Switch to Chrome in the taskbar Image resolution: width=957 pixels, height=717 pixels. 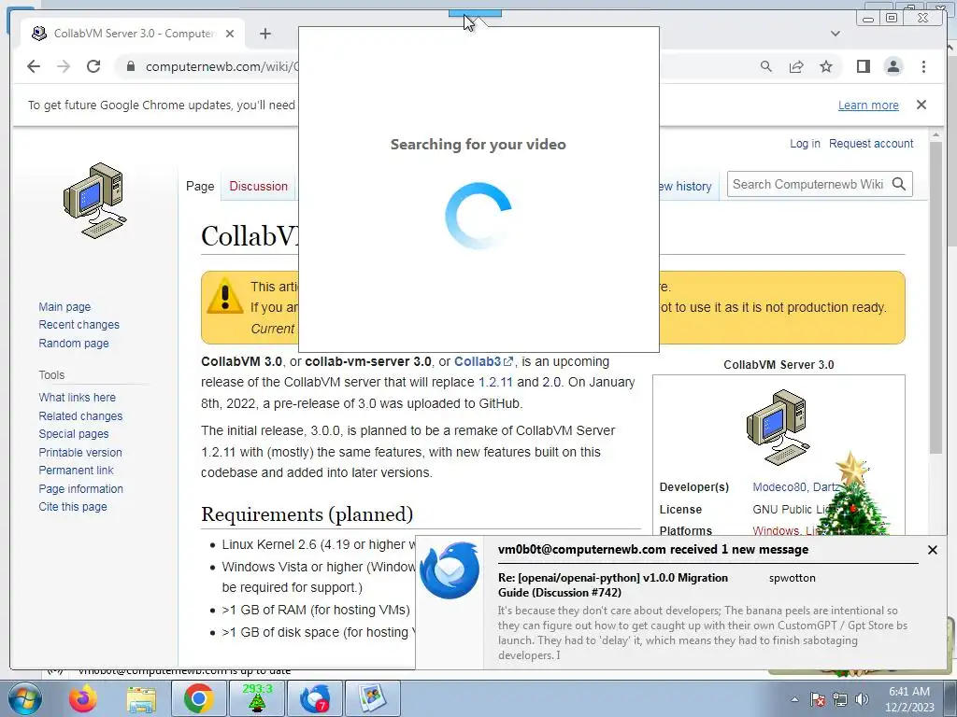click(198, 698)
